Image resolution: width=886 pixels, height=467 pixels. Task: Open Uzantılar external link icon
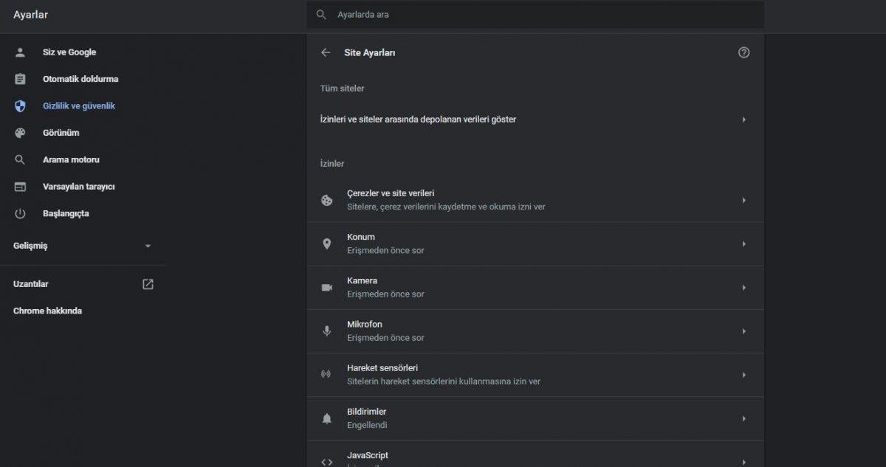pos(148,284)
